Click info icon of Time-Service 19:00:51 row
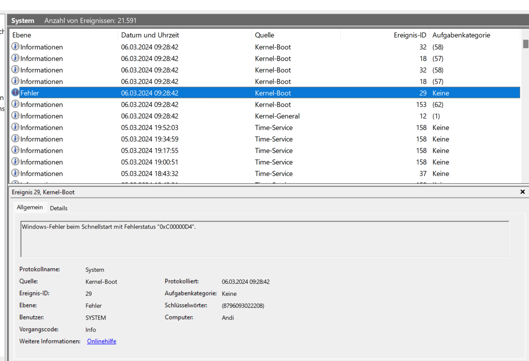The image size is (529, 361). click(x=15, y=162)
